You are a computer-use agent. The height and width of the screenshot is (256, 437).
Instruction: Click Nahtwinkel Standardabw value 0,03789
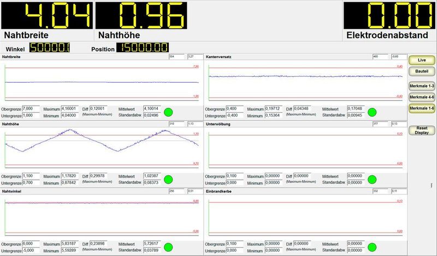pos(152,250)
